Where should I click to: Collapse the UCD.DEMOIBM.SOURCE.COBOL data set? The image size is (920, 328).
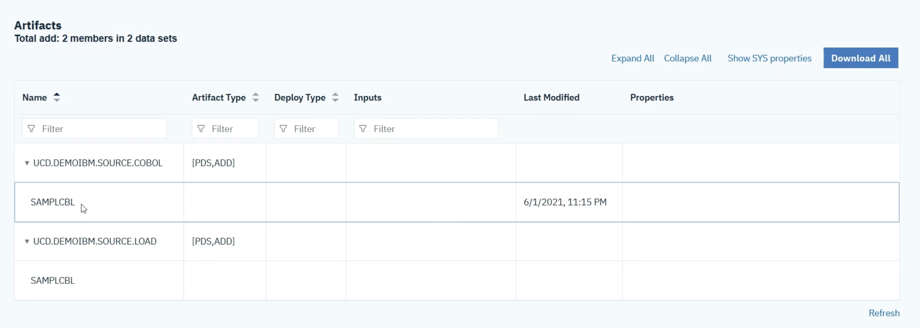click(x=27, y=163)
